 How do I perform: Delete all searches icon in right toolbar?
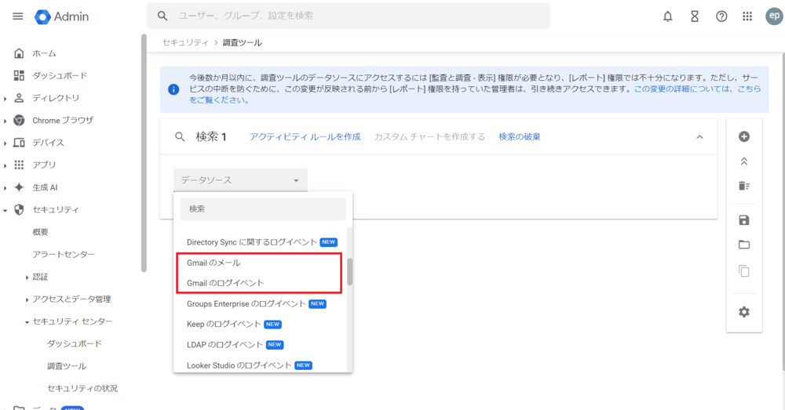click(744, 186)
